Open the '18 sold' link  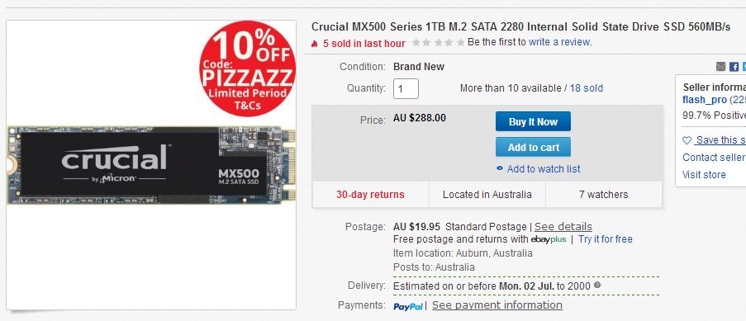[x=587, y=88]
